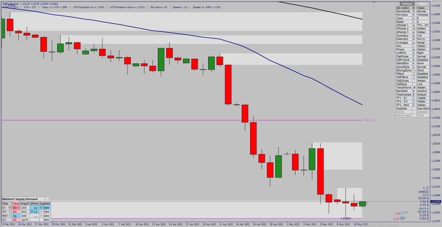Viewport: 442px width, 227px height.
Task: Click the pink Dn Trend cell for W1
Action: pos(16,212)
